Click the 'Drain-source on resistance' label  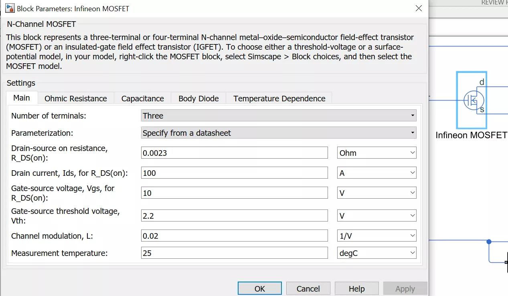pos(59,153)
